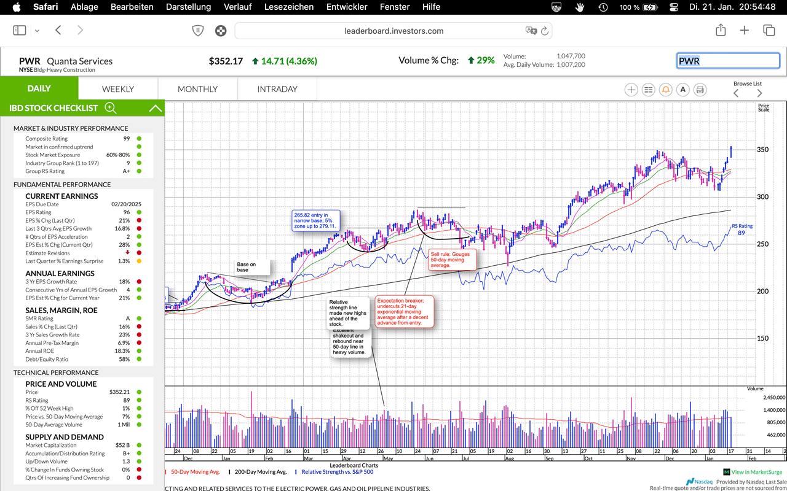Switch to the INTRADAY chart tab

(x=277, y=89)
